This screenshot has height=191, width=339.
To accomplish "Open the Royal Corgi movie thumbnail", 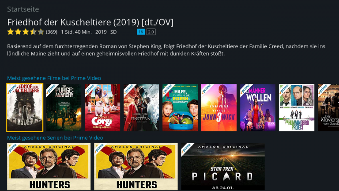I will tap(102, 107).
